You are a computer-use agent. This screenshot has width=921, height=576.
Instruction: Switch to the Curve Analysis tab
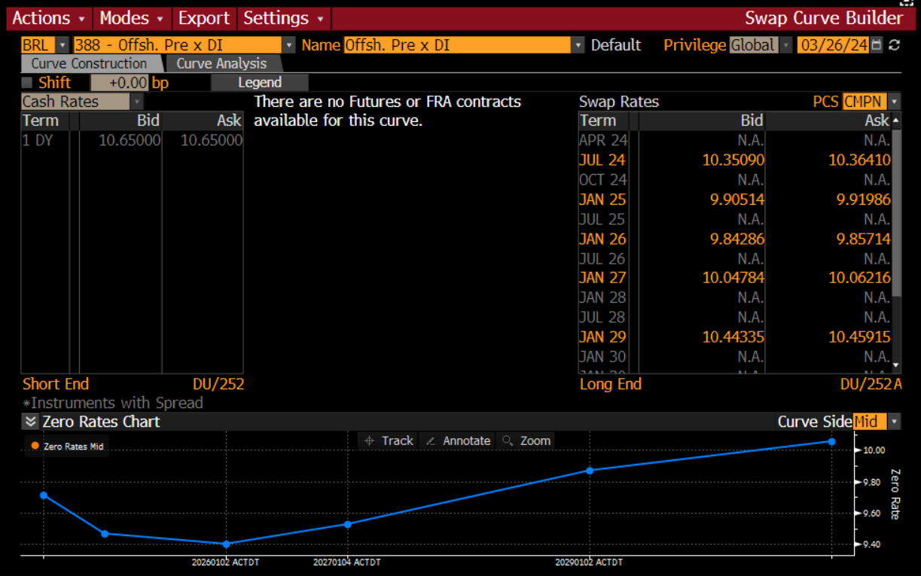coord(221,64)
